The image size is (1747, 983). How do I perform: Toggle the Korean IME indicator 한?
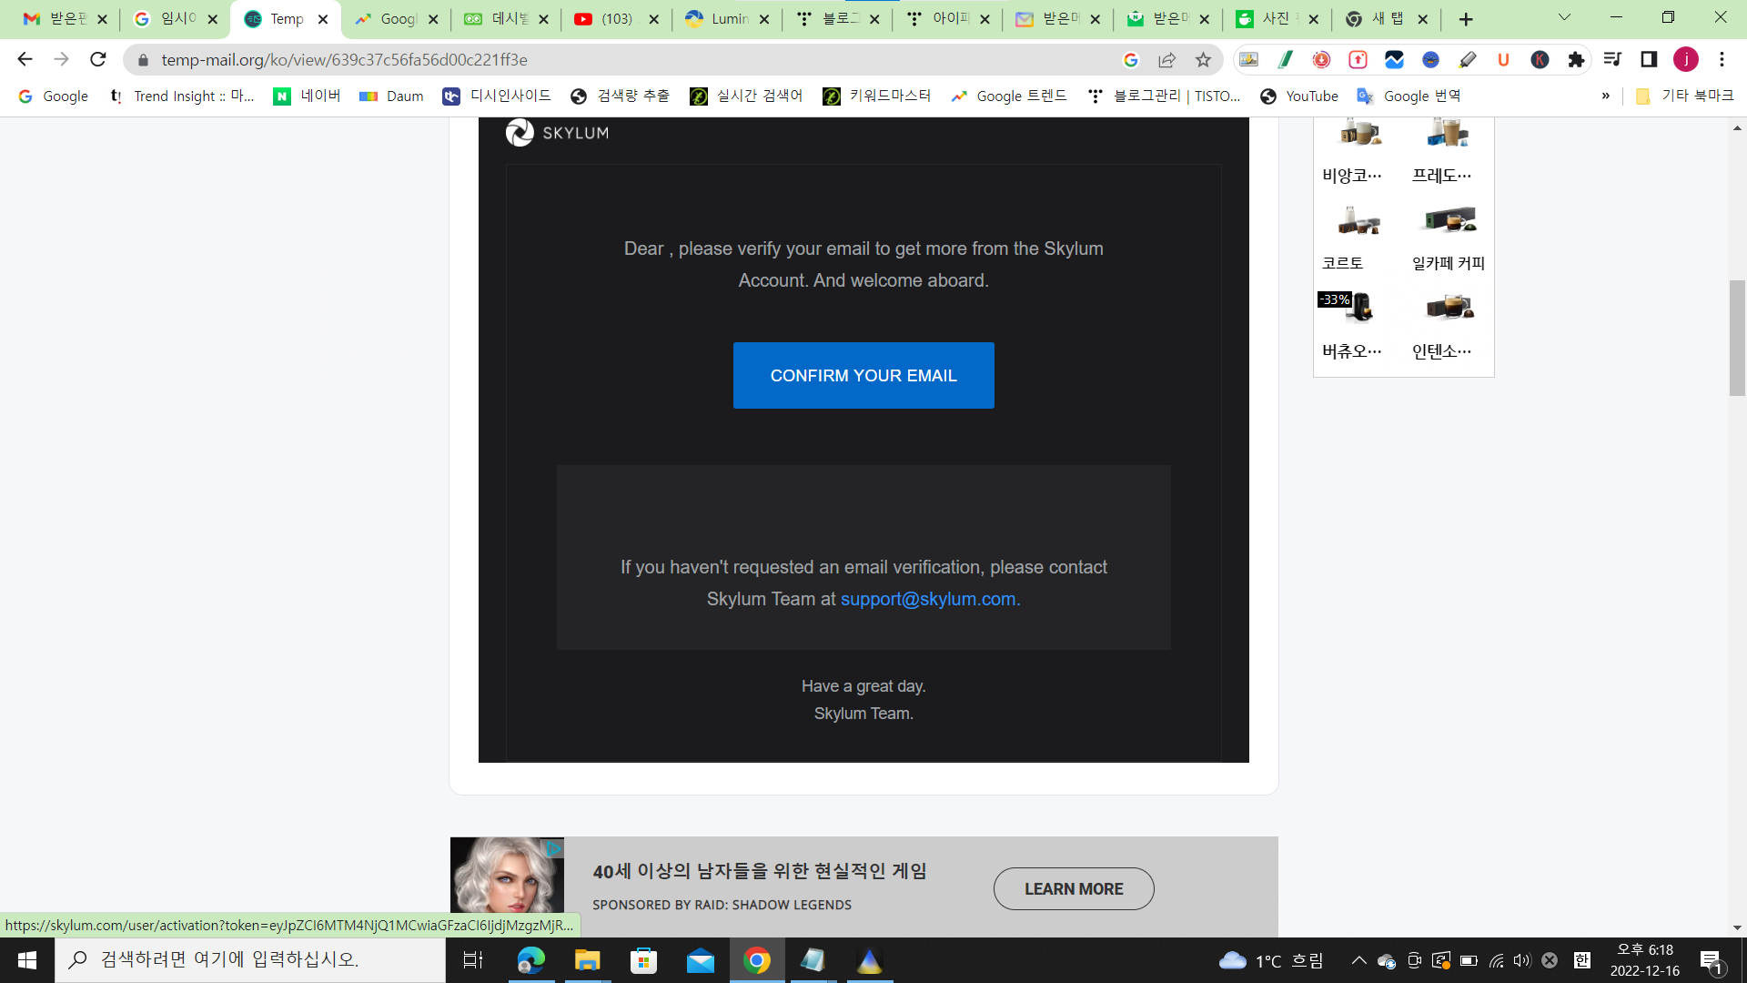(1582, 960)
